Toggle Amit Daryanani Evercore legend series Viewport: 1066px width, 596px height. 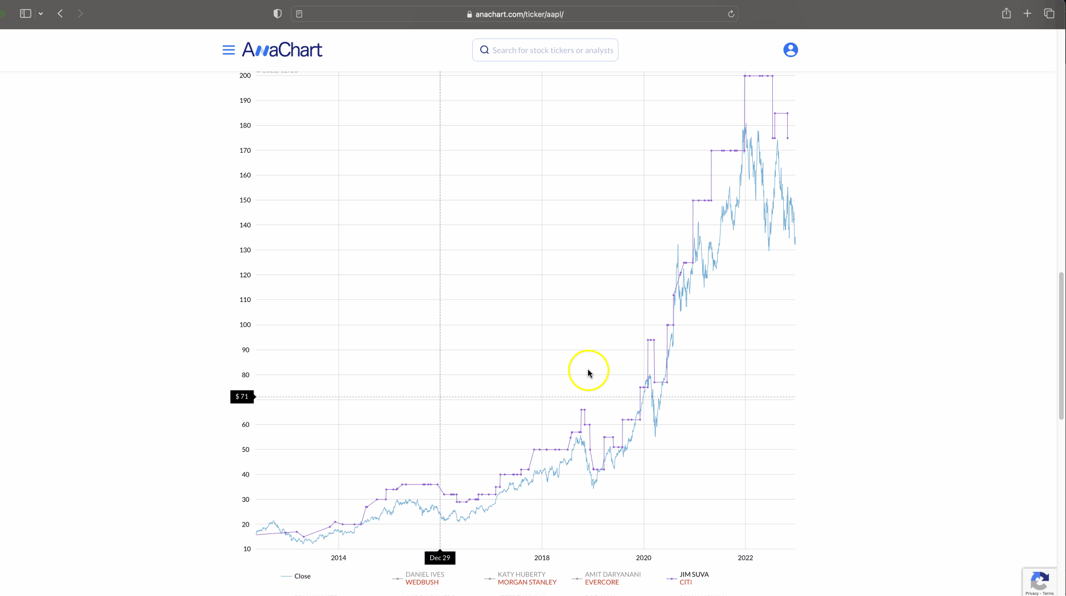(x=612, y=578)
